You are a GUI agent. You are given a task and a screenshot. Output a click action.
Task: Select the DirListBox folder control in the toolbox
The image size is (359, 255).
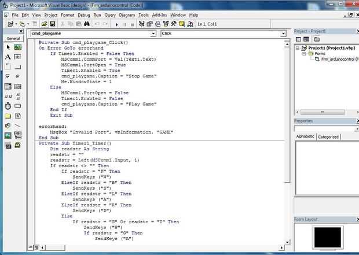(x=8, y=116)
